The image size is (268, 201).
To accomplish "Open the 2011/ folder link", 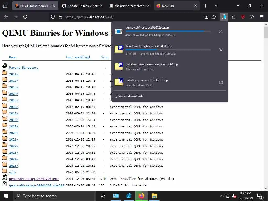I will pos(14,74).
